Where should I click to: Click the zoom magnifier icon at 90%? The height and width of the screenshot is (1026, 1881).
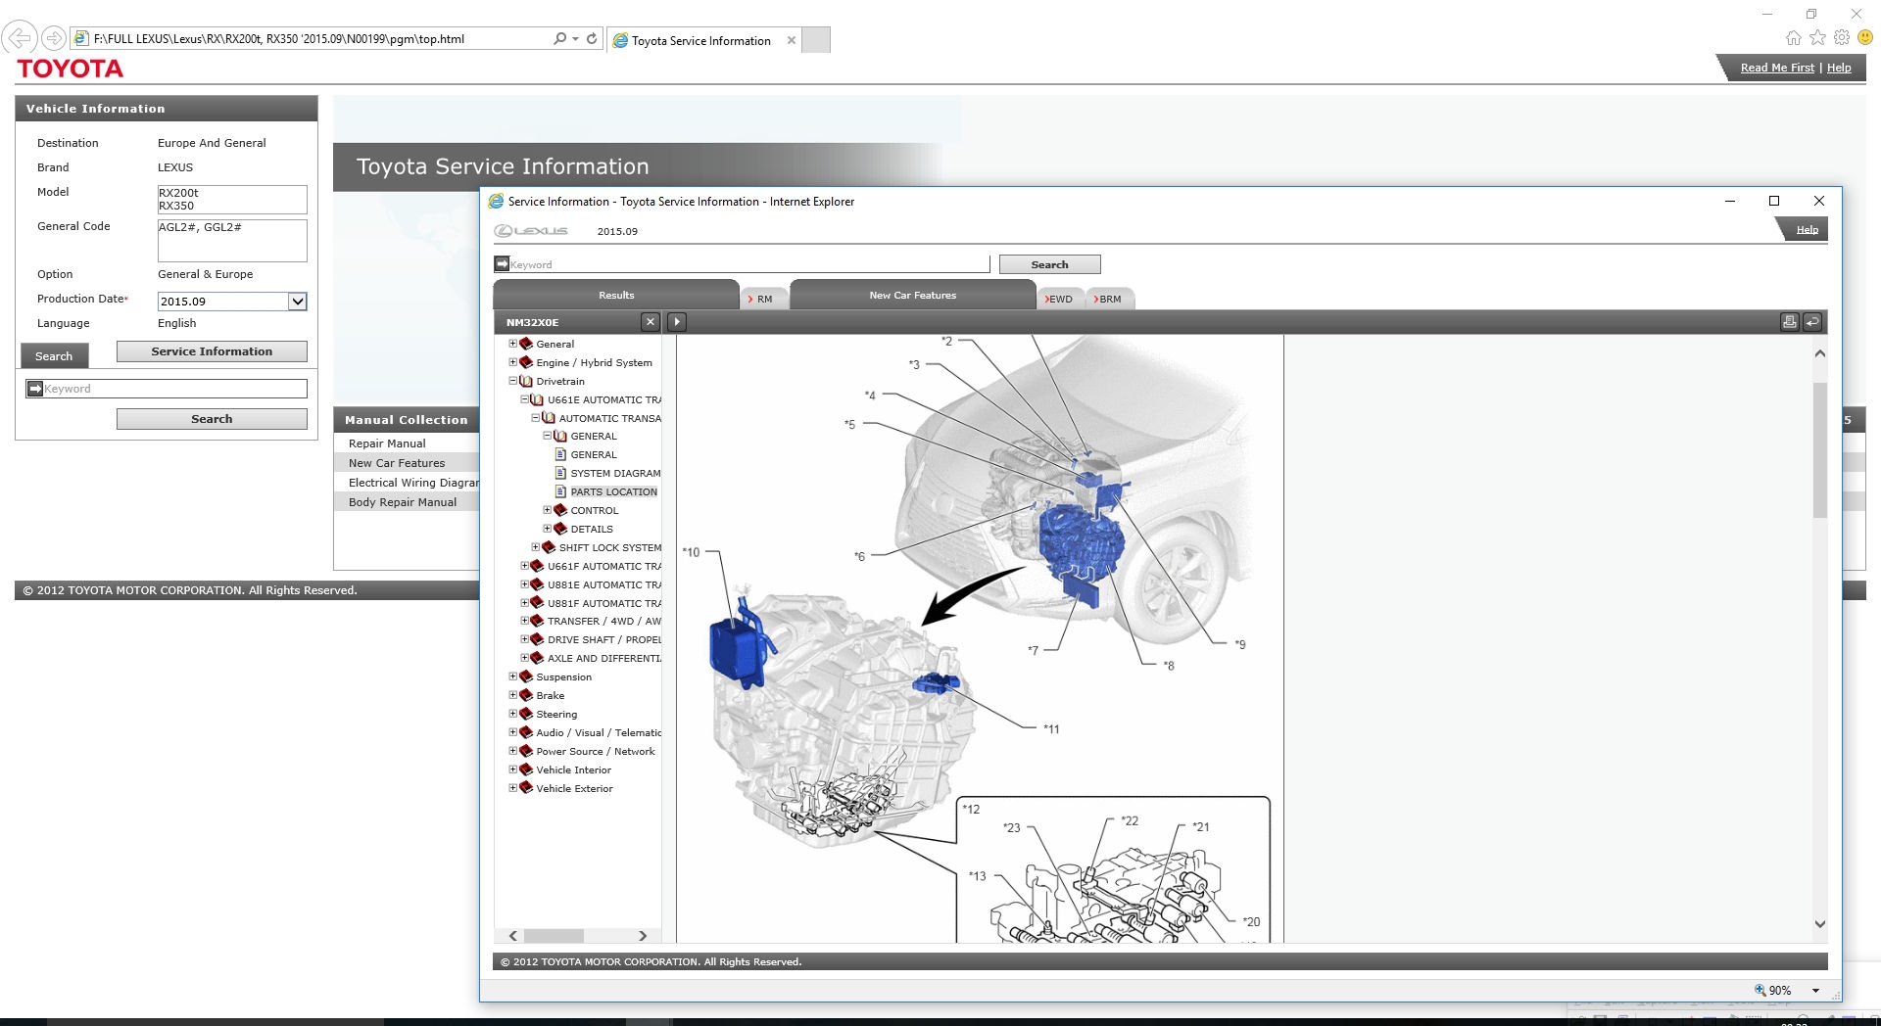click(1760, 990)
